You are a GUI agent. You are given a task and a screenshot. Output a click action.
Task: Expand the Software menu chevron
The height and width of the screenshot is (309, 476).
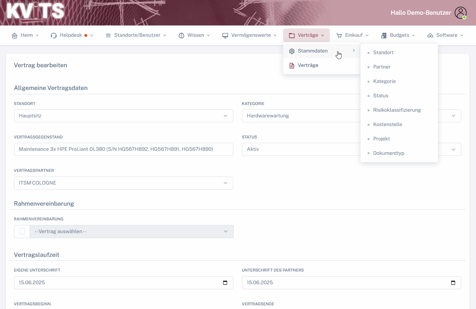[x=462, y=35]
